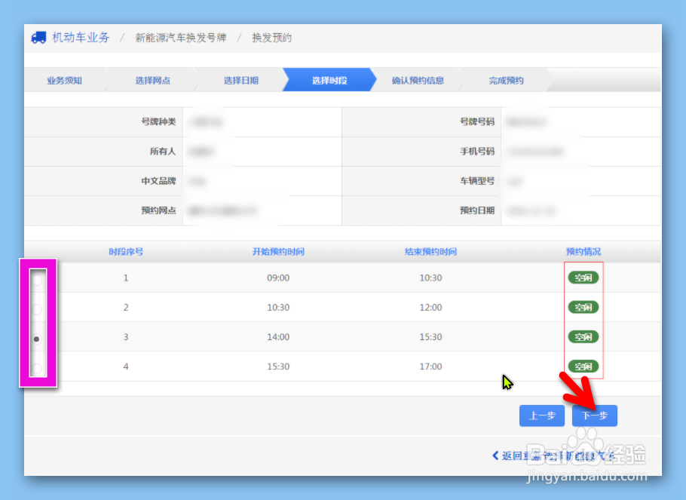
Task: Switch to the 选择日期 step tab
Action: point(241,80)
